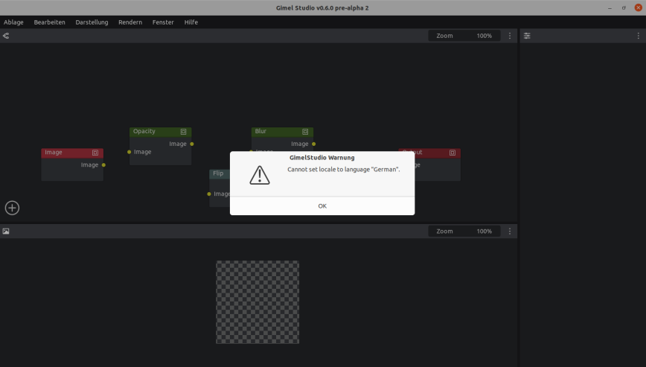The height and width of the screenshot is (367, 646).
Task: Open the Hilfe menu
Action: pos(191,22)
